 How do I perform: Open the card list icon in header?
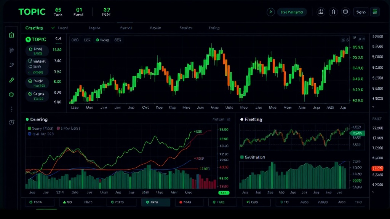click(x=345, y=12)
